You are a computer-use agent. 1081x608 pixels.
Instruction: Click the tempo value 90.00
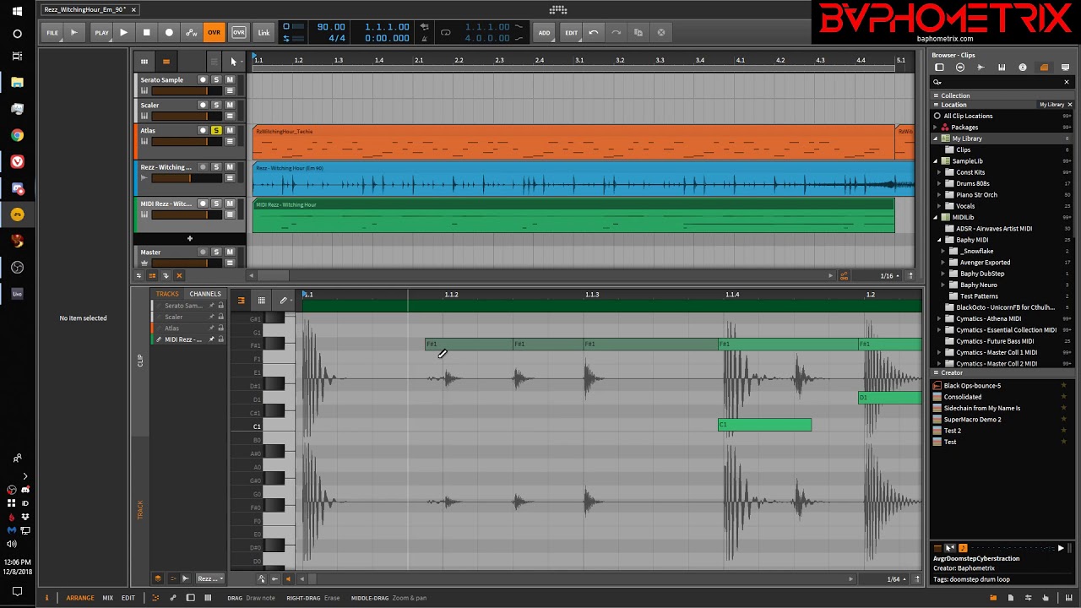click(x=331, y=27)
